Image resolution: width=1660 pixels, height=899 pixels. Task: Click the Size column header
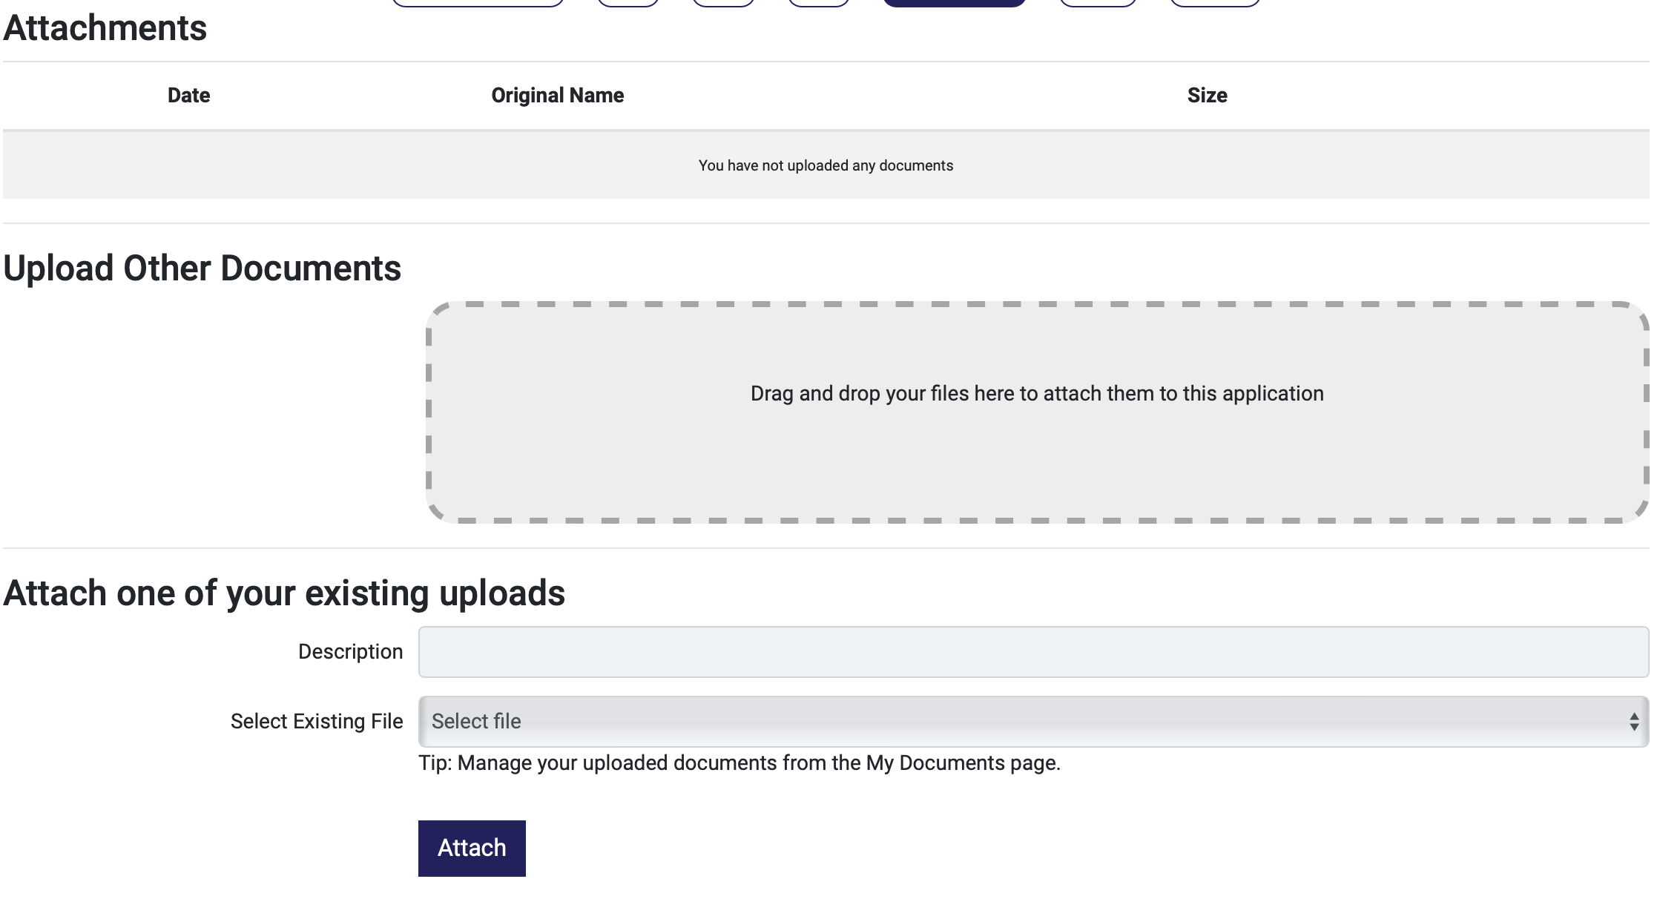pos(1207,96)
